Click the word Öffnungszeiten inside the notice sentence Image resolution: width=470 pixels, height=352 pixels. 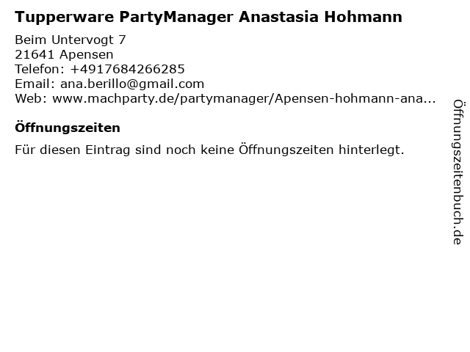[286, 150]
